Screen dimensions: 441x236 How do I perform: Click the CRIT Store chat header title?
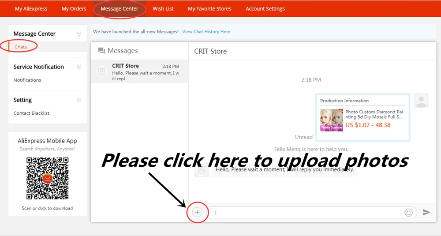210,52
